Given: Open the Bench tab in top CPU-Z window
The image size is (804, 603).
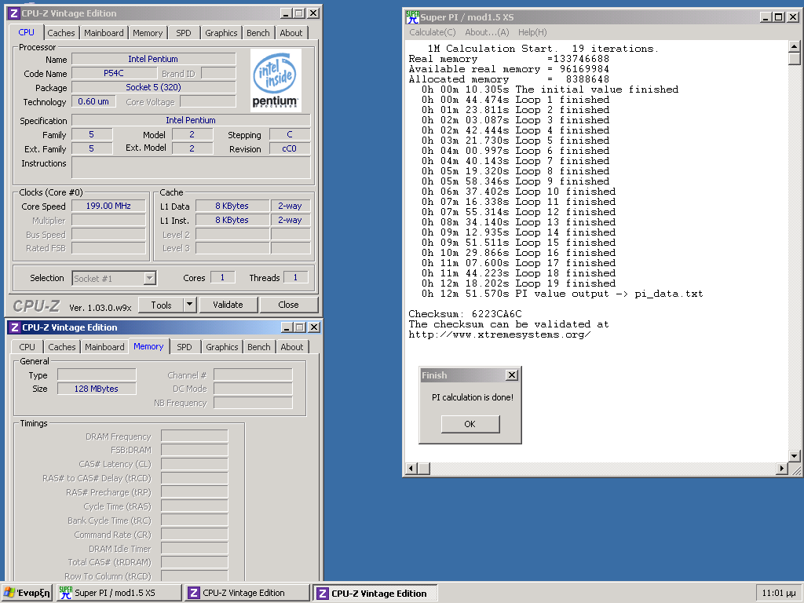Looking at the screenshot, I should [x=258, y=33].
